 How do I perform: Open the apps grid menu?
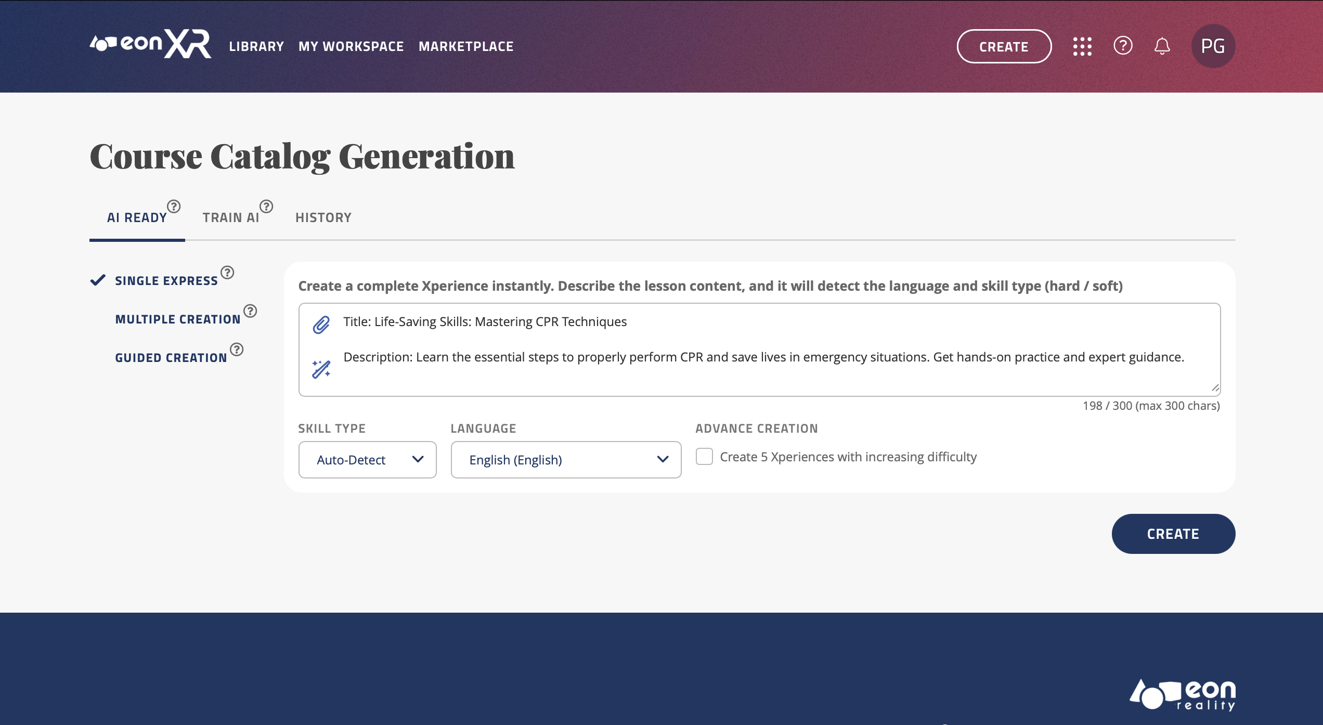point(1082,46)
